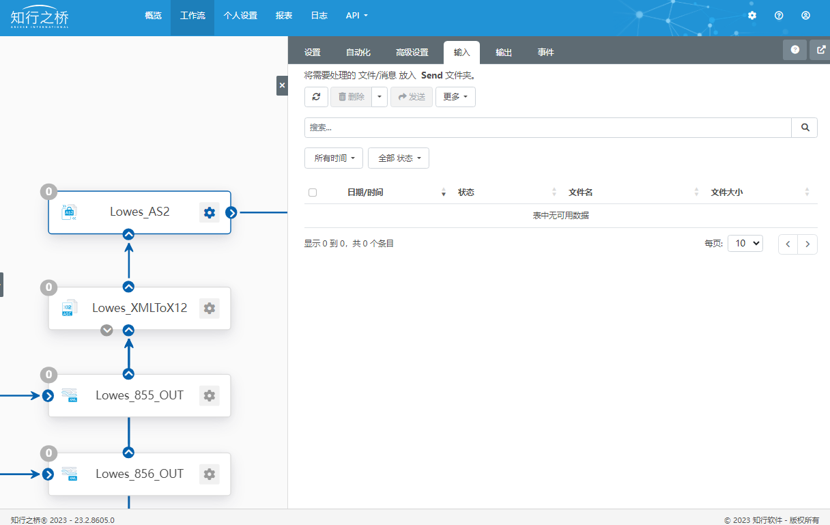830x525 pixels.
Task: Open settings gear on Lowes_856_OUT connector
Action: pos(210,474)
